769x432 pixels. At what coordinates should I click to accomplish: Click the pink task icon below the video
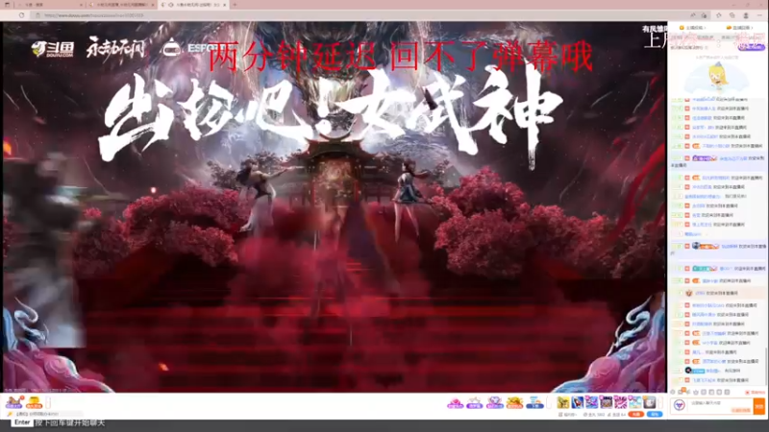(14, 402)
